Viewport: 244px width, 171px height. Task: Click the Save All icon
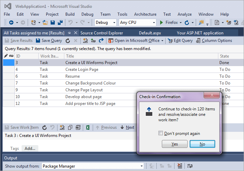coord(60,22)
